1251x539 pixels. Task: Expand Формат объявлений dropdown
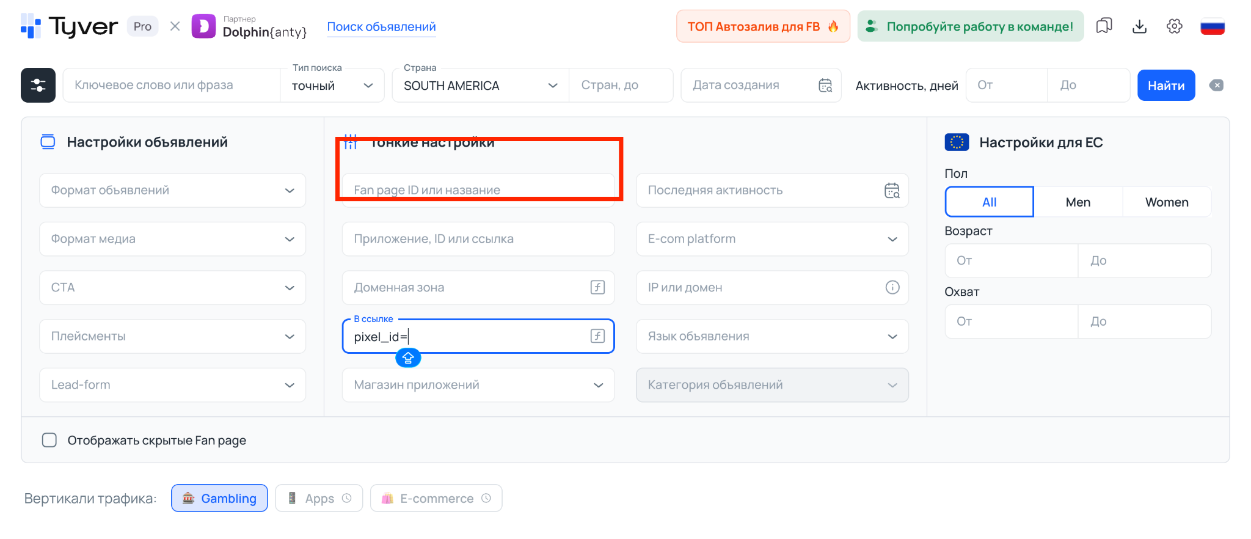pos(172,190)
